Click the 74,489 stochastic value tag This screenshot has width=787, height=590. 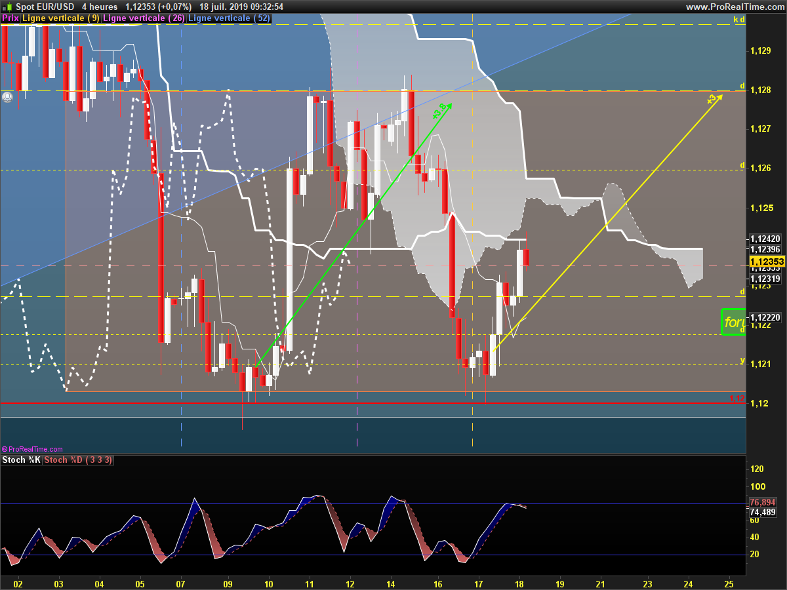pyautogui.click(x=763, y=512)
